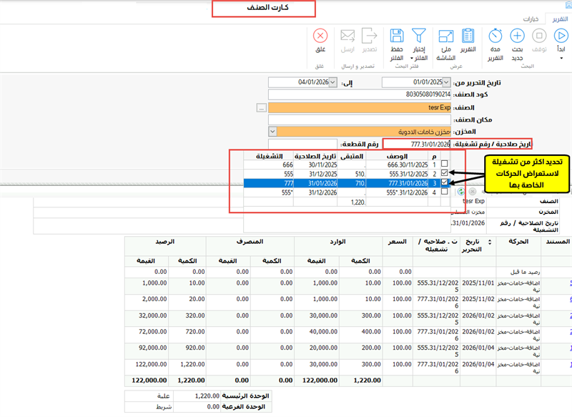Expand the start date 01/01/2025 dropdown

point(448,82)
